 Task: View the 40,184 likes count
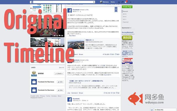(107, 93)
